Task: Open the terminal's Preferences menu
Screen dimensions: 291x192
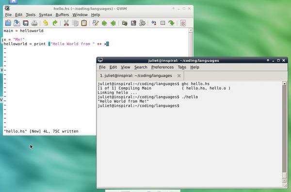Action: click(x=162, y=67)
